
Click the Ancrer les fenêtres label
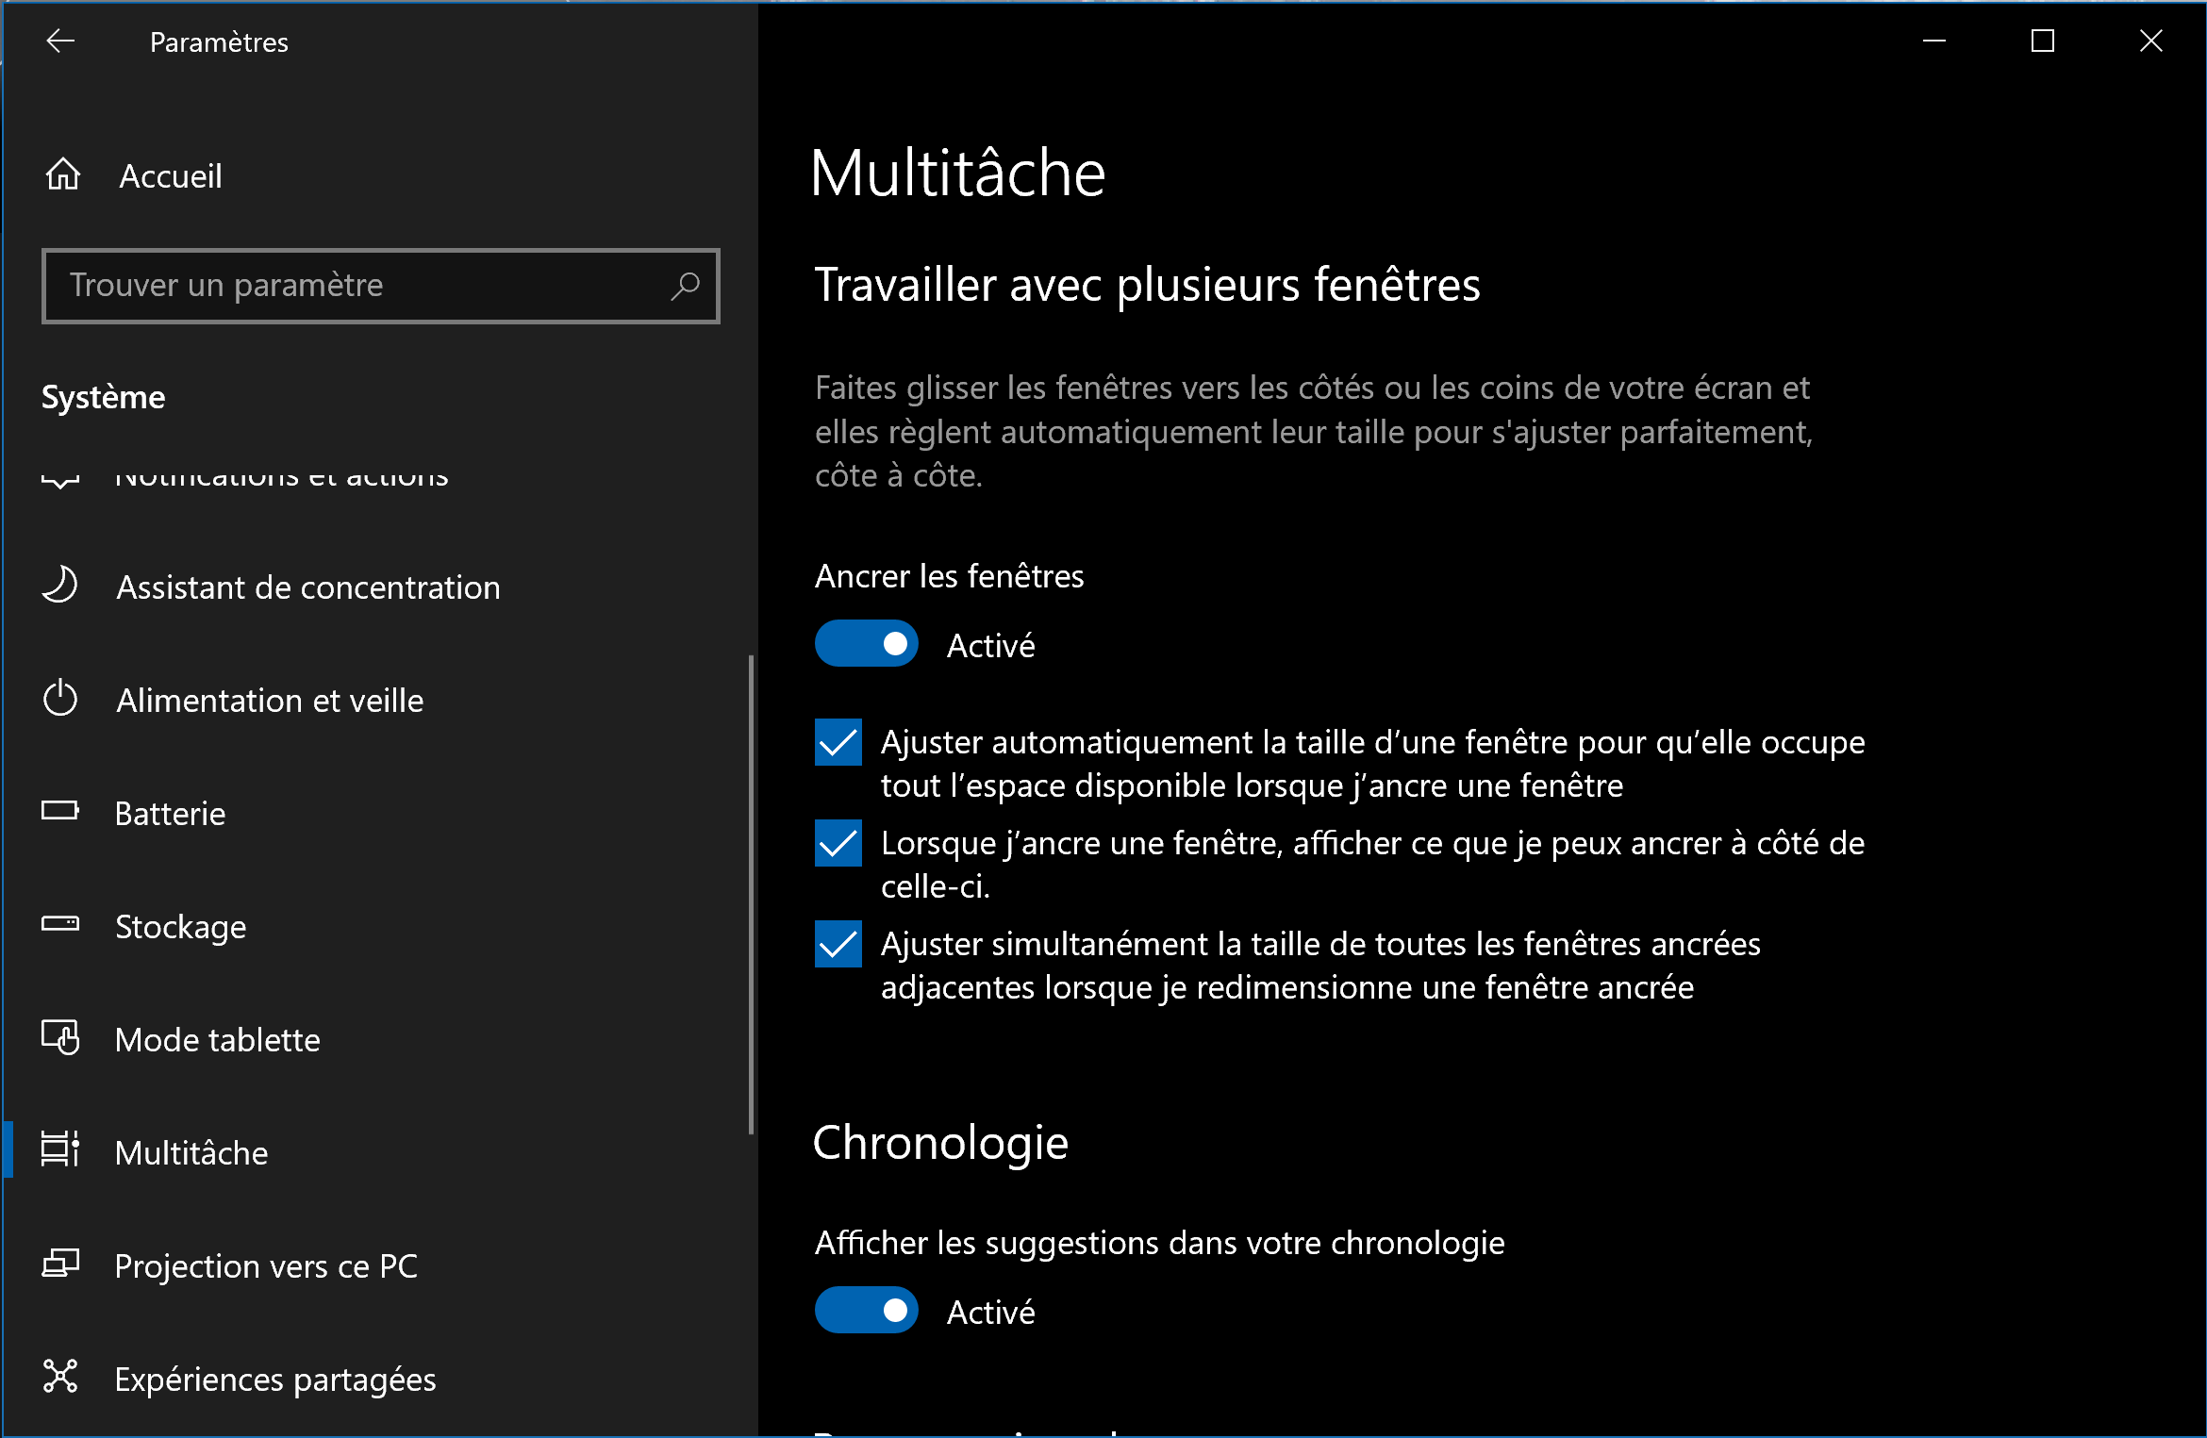click(x=949, y=576)
